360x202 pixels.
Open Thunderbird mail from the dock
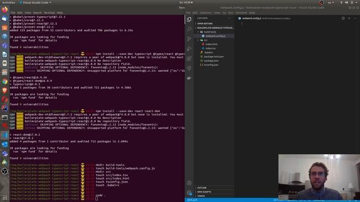[4, 19]
